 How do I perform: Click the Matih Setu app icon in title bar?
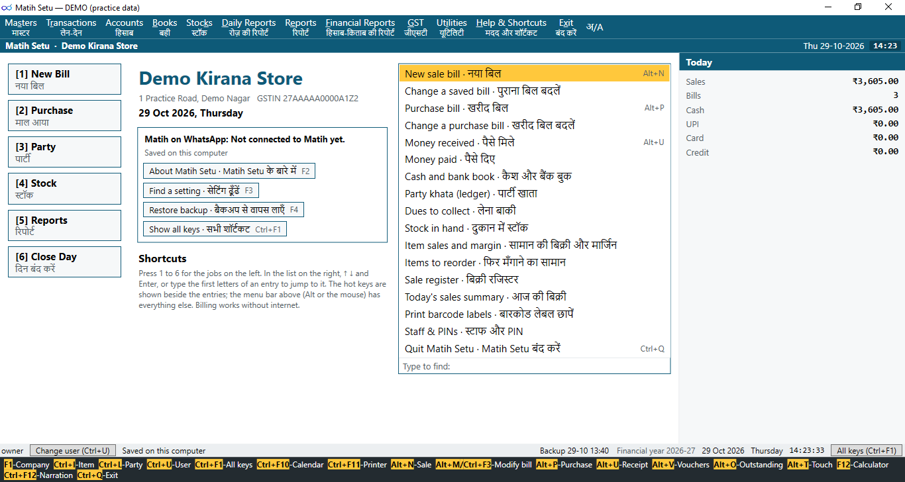tap(8, 7)
